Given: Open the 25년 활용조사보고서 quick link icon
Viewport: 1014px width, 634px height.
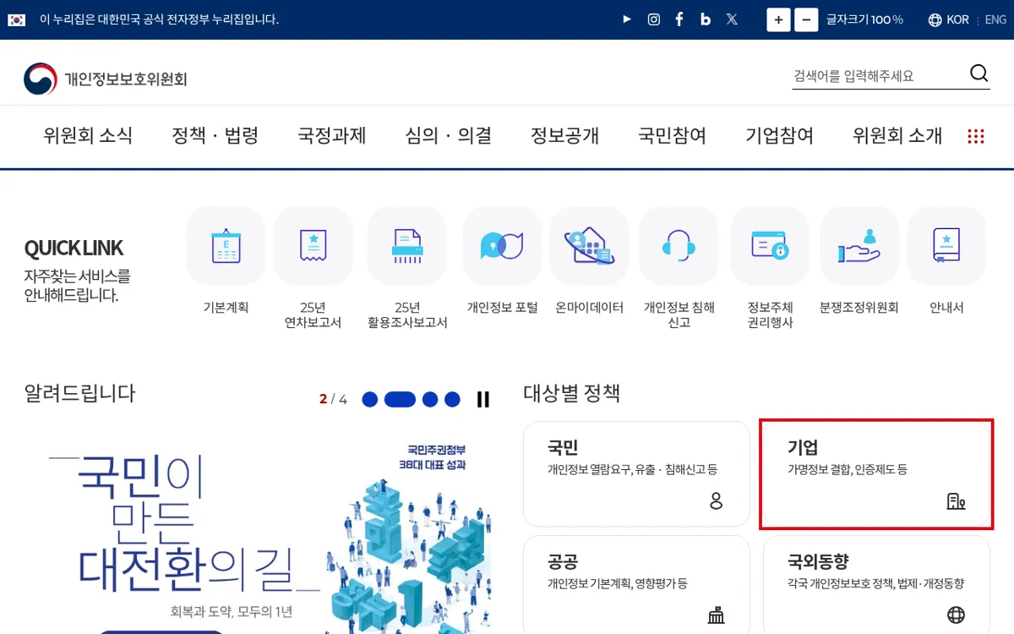Looking at the screenshot, I should click(x=407, y=245).
